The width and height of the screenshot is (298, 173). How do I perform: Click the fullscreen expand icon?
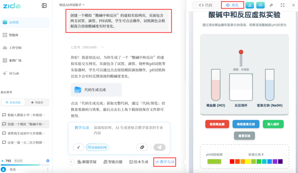click(283, 5)
